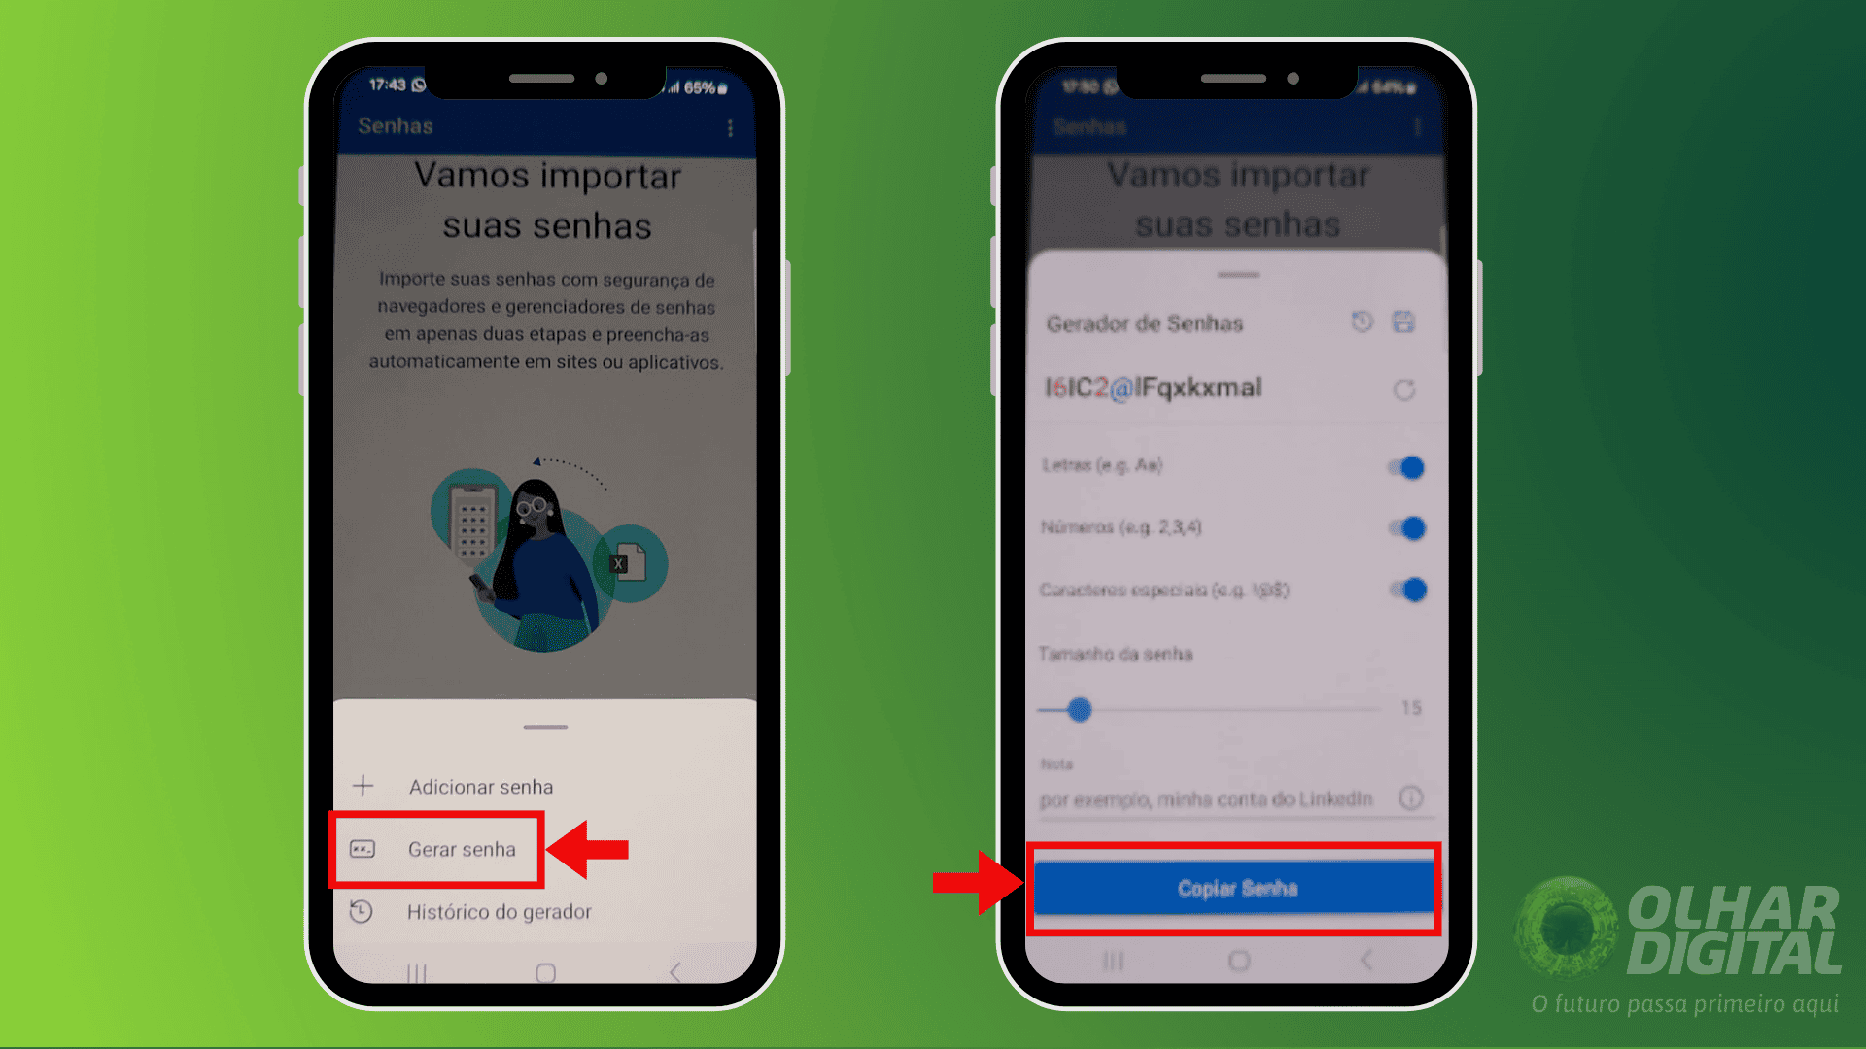Toggle Caracteres especiais switch
This screenshot has width=1866, height=1049.
pyautogui.click(x=1406, y=588)
